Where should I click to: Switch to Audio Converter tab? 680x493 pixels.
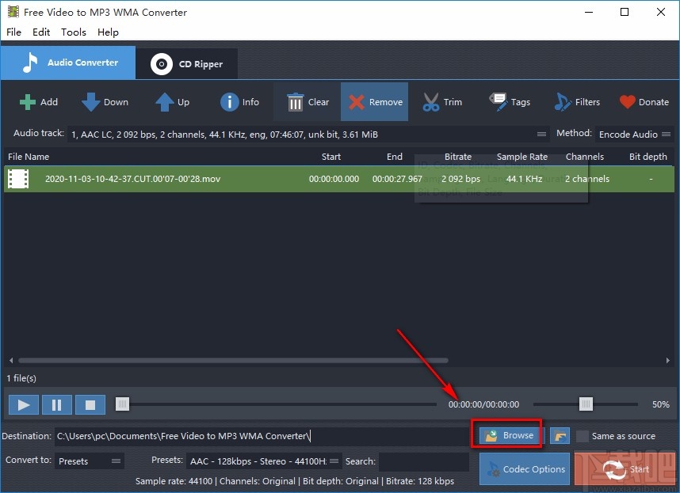[x=68, y=63]
